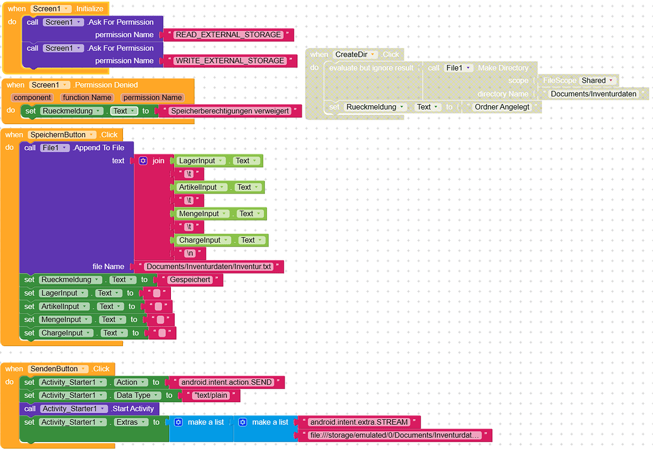Select the Start Activity call block
Viewport: 653px width, 452px height.
(89, 409)
